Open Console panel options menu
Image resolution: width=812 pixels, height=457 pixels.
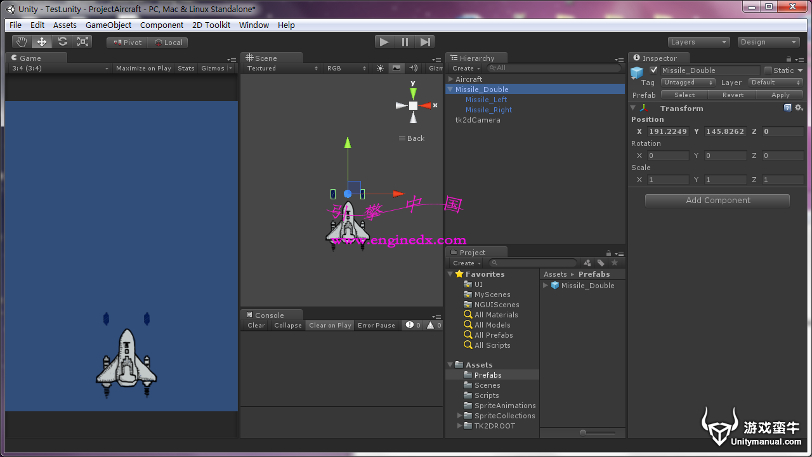[436, 317]
